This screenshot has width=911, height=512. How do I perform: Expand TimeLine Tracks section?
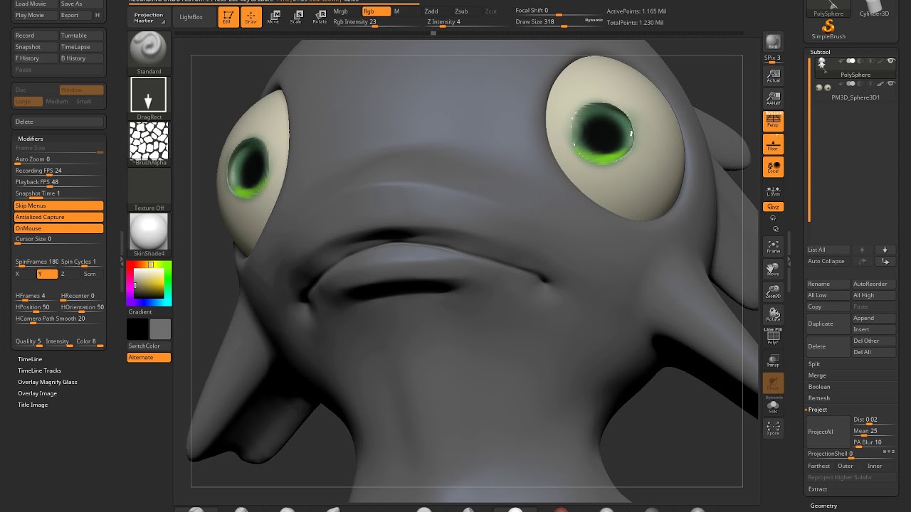pos(39,370)
